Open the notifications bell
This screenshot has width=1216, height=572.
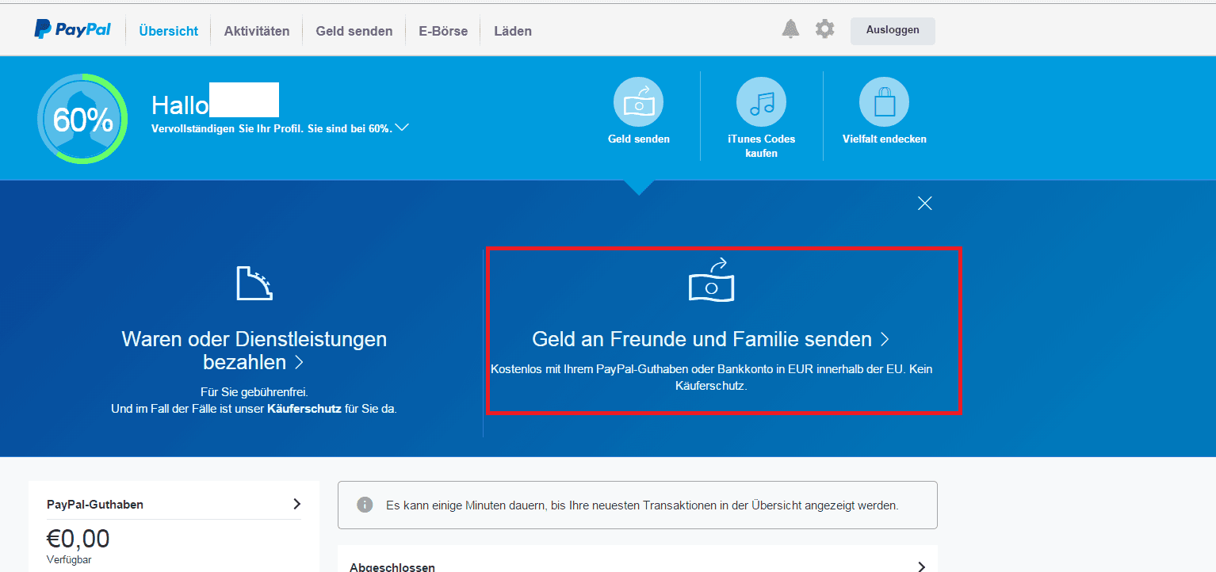pyautogui.click(x=790, y=29)
